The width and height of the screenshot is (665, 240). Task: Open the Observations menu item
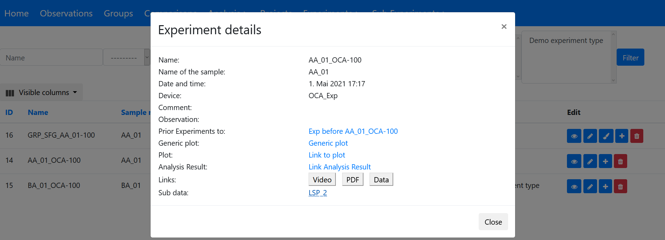pos(66,13)
